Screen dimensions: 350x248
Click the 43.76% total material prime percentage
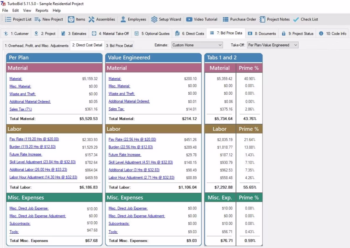point(250,119)
